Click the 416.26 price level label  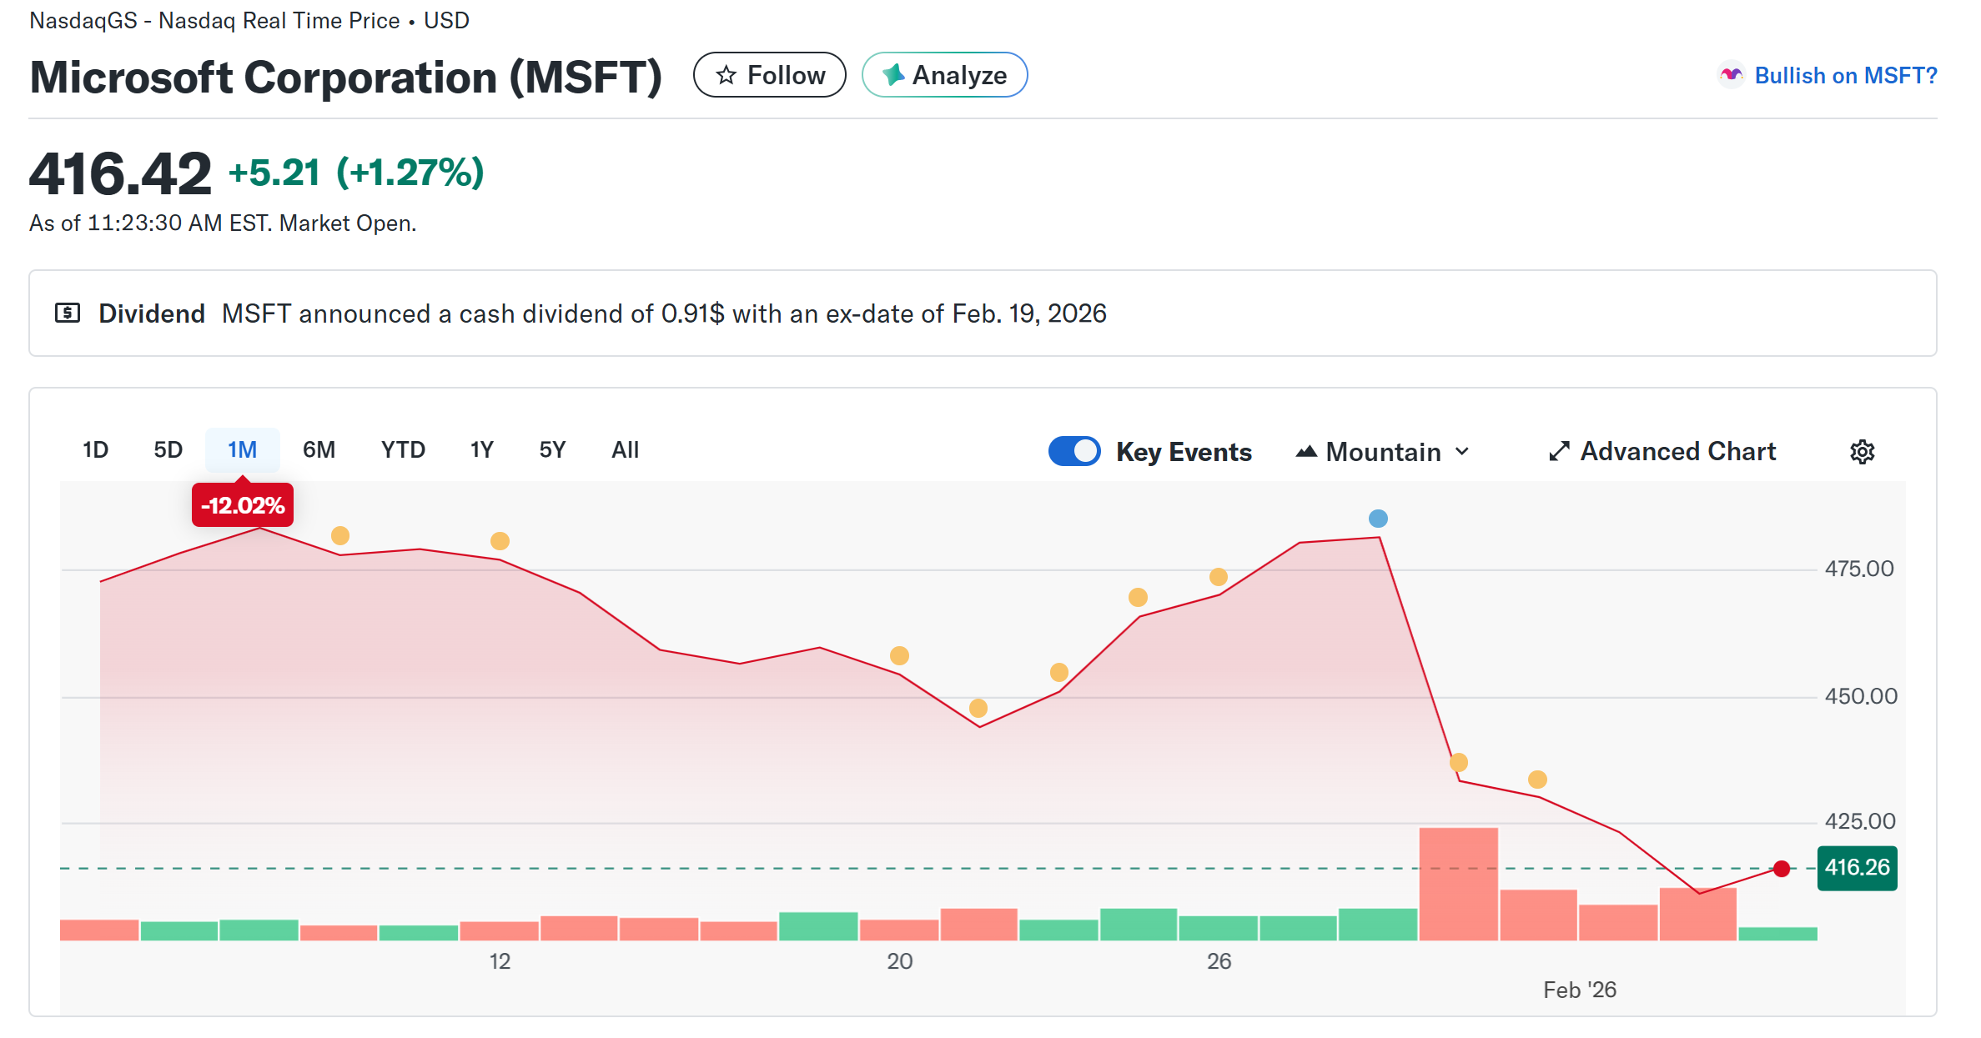coord(1858,867)
